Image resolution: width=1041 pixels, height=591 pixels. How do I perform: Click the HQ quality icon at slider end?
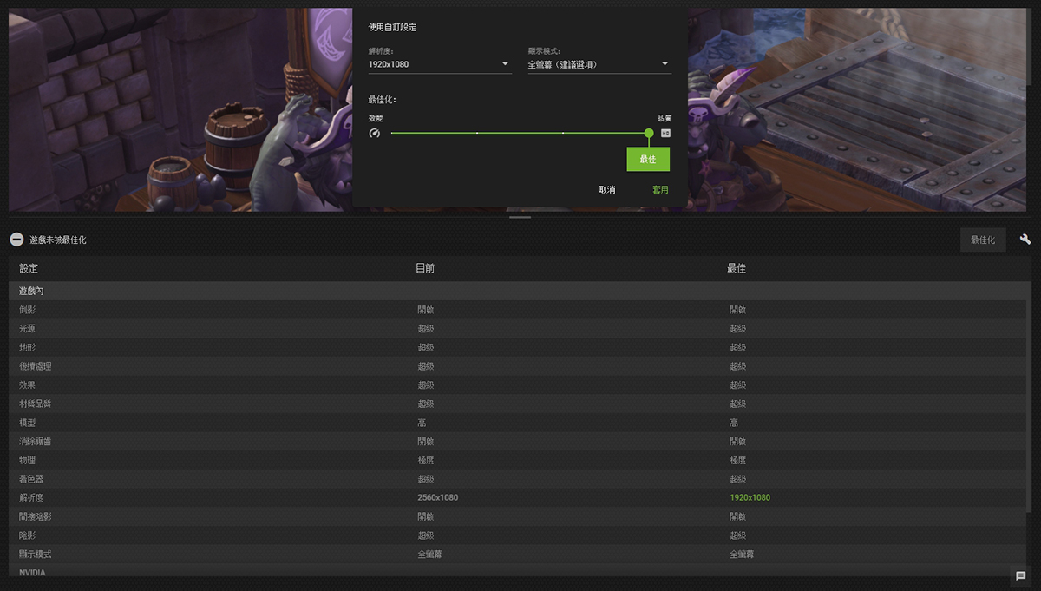tap(665, 133)
